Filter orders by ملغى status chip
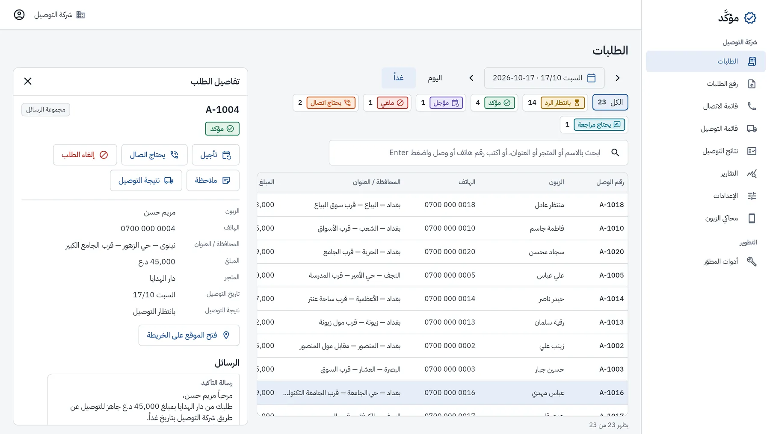This screenshot has height=434, width=770. pyautogui.click(x=387, y=103)
